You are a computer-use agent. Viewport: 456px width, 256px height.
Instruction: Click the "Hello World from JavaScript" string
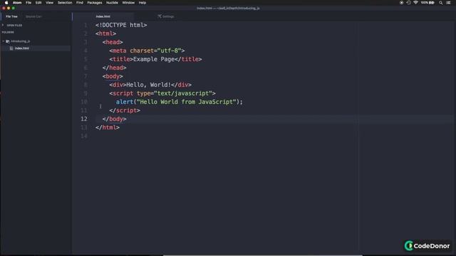(x=187, y=102)
